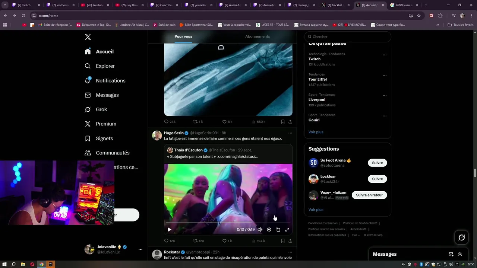Open Chrome extensions puzzle icon
This screenshot has height=268, width=477.
click(x=440, y=16)
